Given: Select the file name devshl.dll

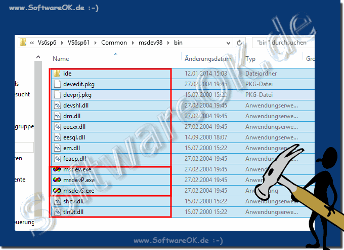Looking at the screenshot, I should (76, 105).
